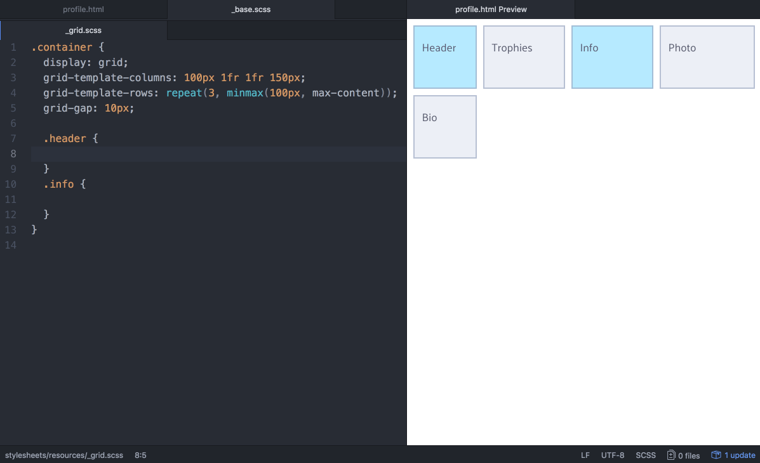This screenshot has height=463, width=760.
Task: Select the profile.html Preview tab
Action: pos(490,10)
